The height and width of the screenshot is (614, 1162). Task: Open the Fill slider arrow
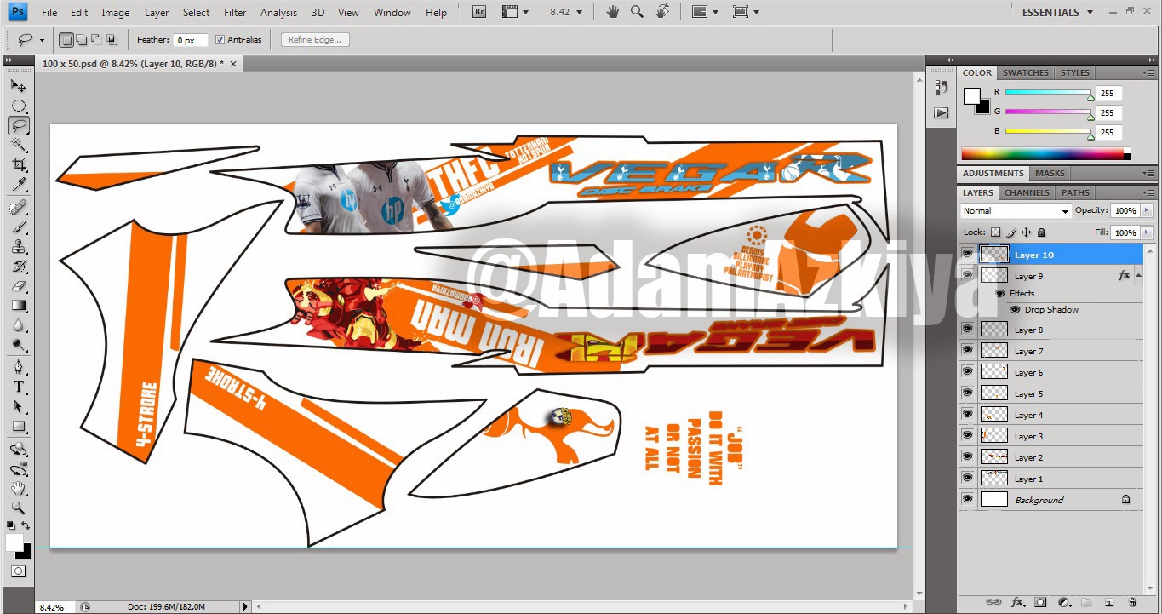click(x=1147, y=232)
